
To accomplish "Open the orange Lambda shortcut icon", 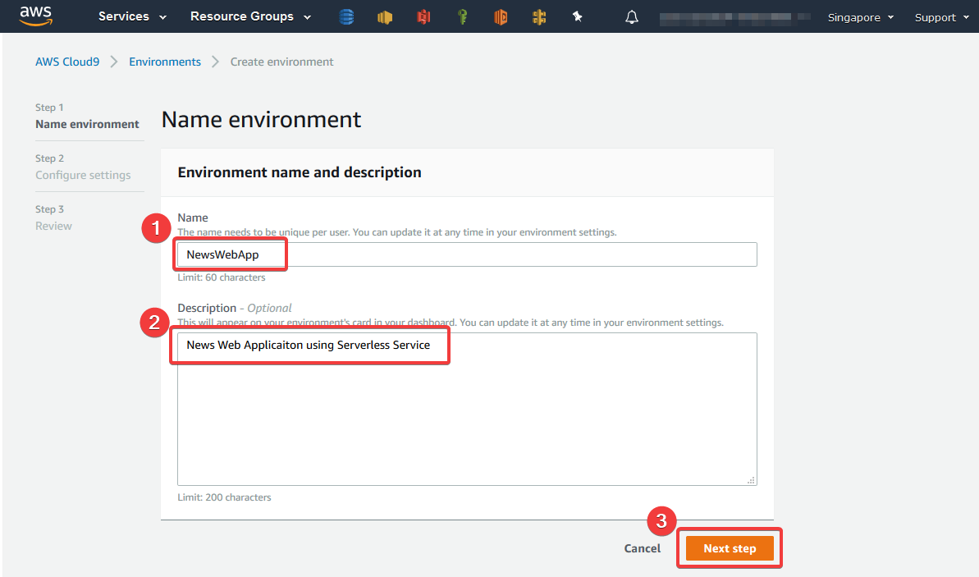I will 501,17.
